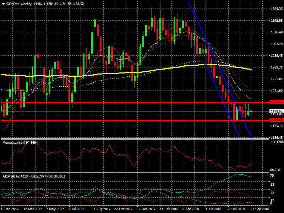Click the 111.1788 Momentum scale value
284x213 pixels.
(x=276, y=142)
